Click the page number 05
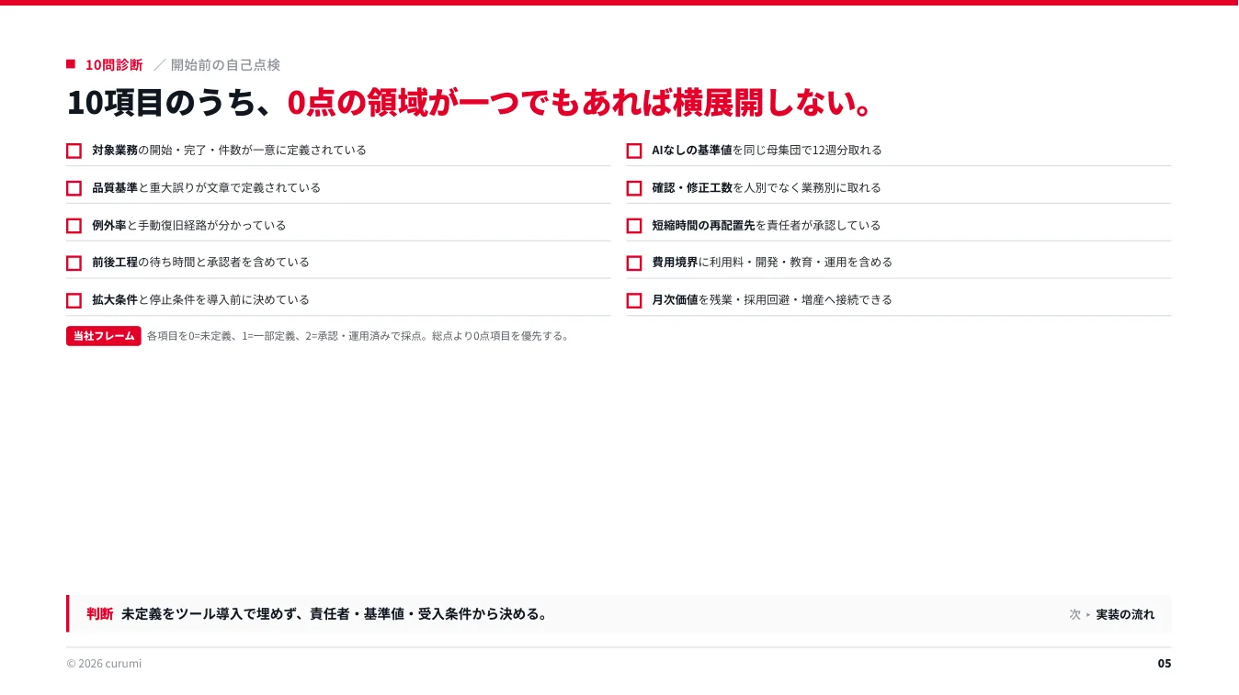The image size is (1239, 695). 1165,664
